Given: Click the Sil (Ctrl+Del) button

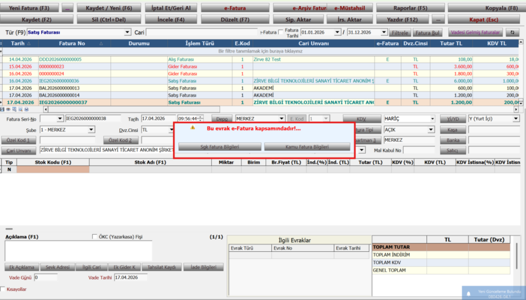Looking at the screenshot, I should [109, 20].
